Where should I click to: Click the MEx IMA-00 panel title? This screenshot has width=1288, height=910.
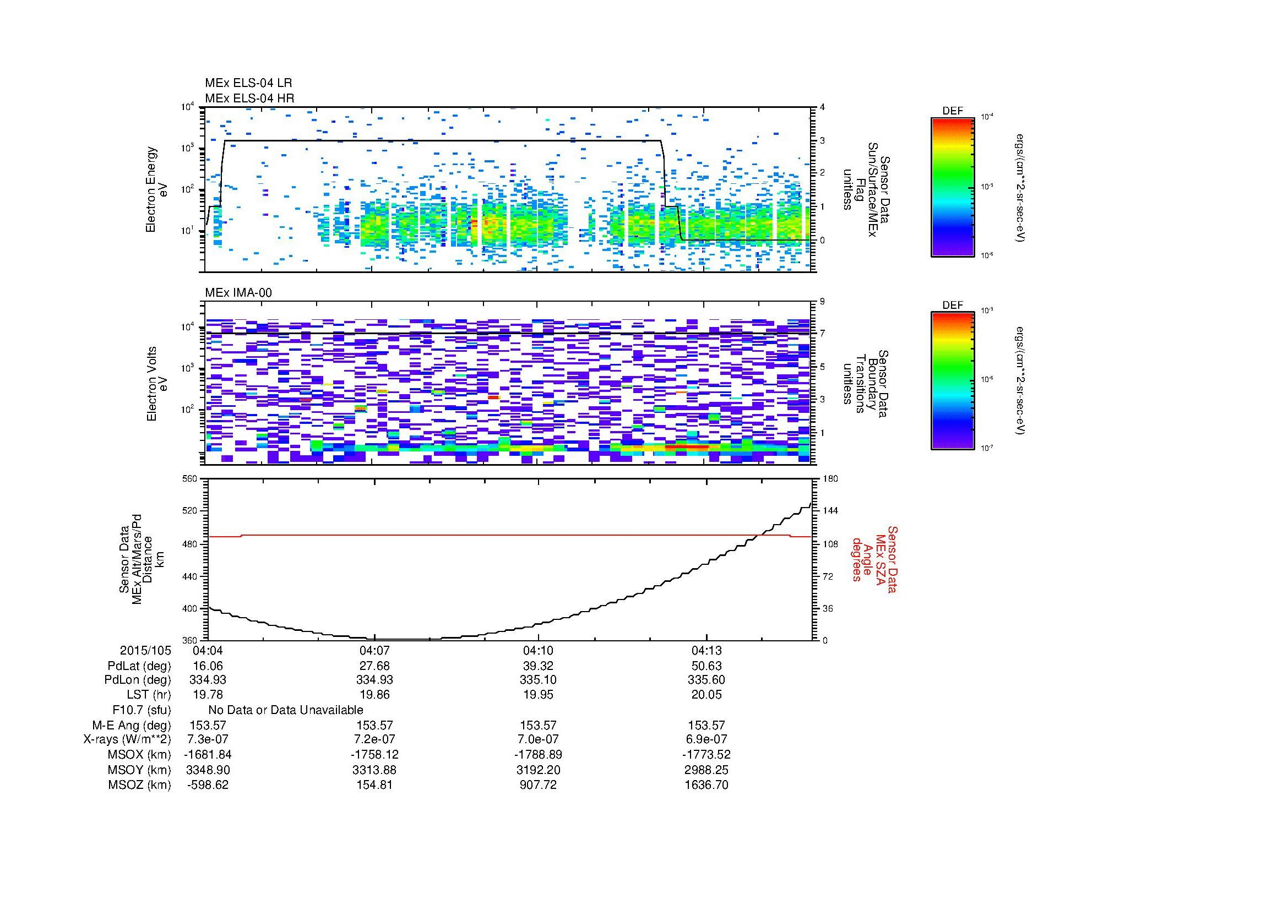pos(238,293)
